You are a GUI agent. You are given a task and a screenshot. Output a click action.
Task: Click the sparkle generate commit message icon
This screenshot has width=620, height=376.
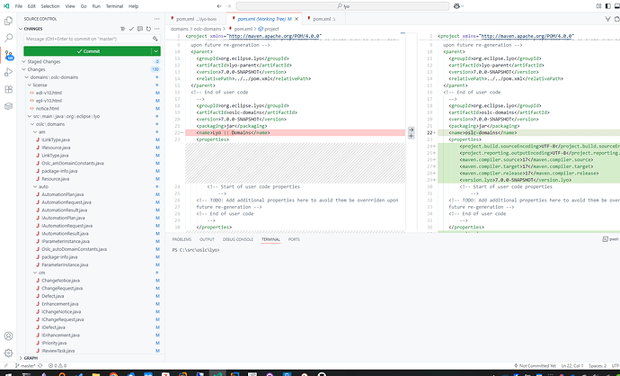click(155, 39)
